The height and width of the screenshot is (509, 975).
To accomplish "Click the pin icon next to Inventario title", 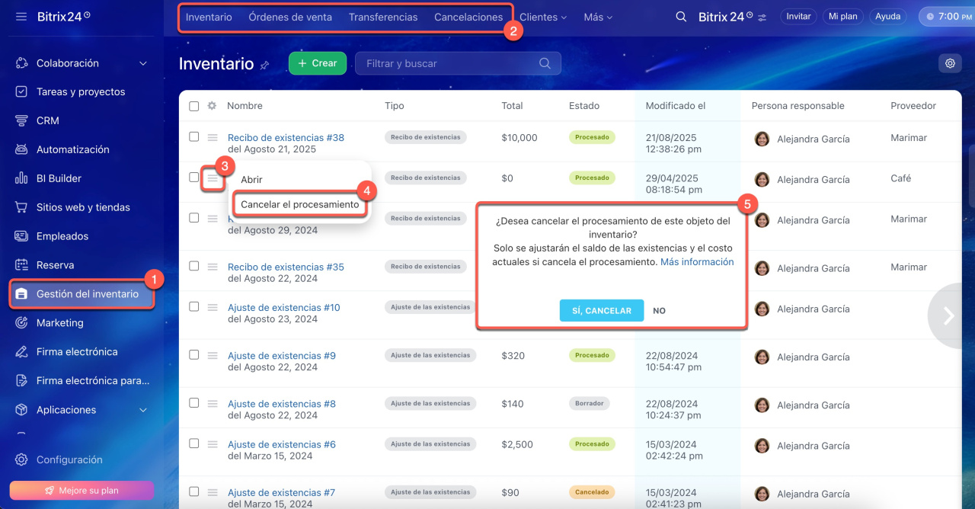I will [264, 66].
